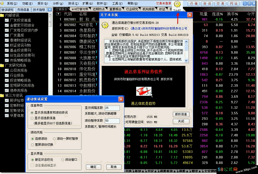Collapse the 内部资讯 folder
258x174 pixels.
click(x=2, y=15)
